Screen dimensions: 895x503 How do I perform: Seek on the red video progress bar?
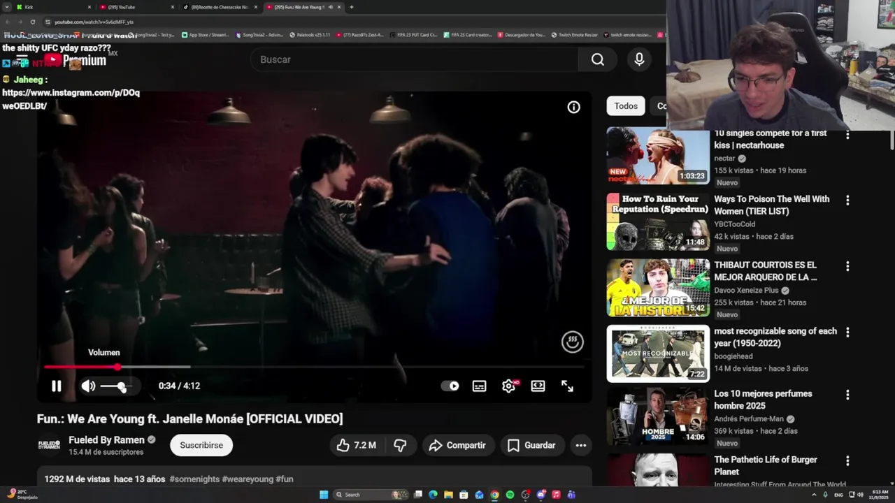pyautogui.click(x=315, y=367)
